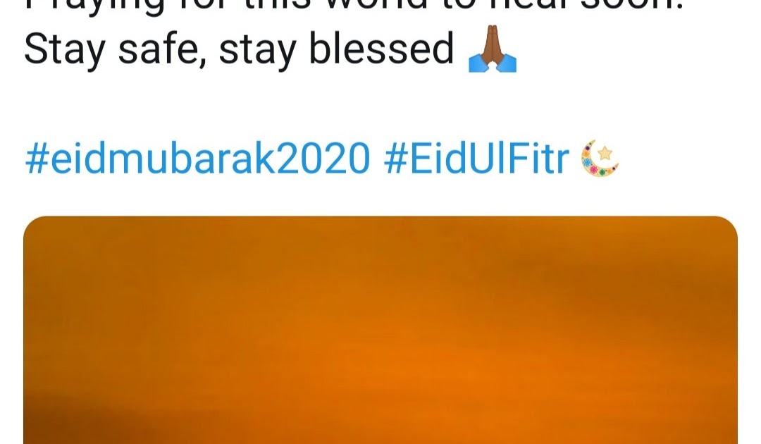761x444 pixels.
Task: Click the first word 'Stay' in the tweet
Action: point(65,49)
